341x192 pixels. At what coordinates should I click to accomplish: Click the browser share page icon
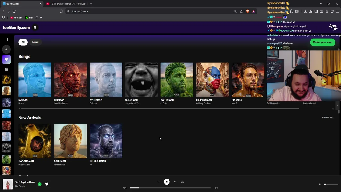pyautogui.click(x=241, y=11)
